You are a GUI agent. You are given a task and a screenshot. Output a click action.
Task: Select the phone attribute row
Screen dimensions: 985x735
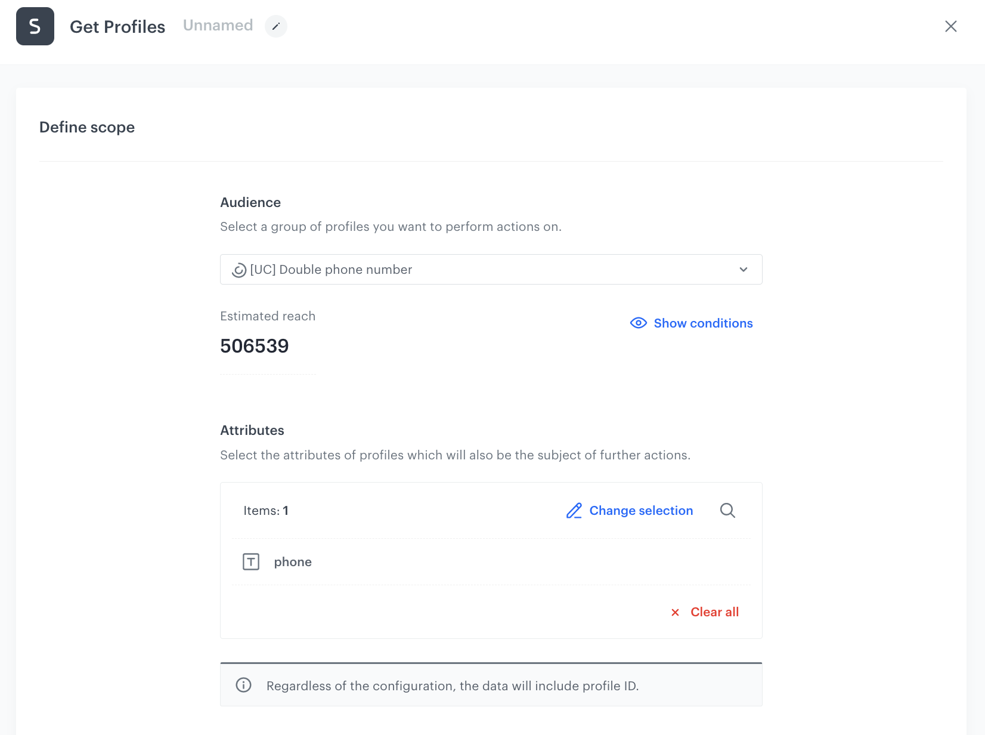coord(293,561)
